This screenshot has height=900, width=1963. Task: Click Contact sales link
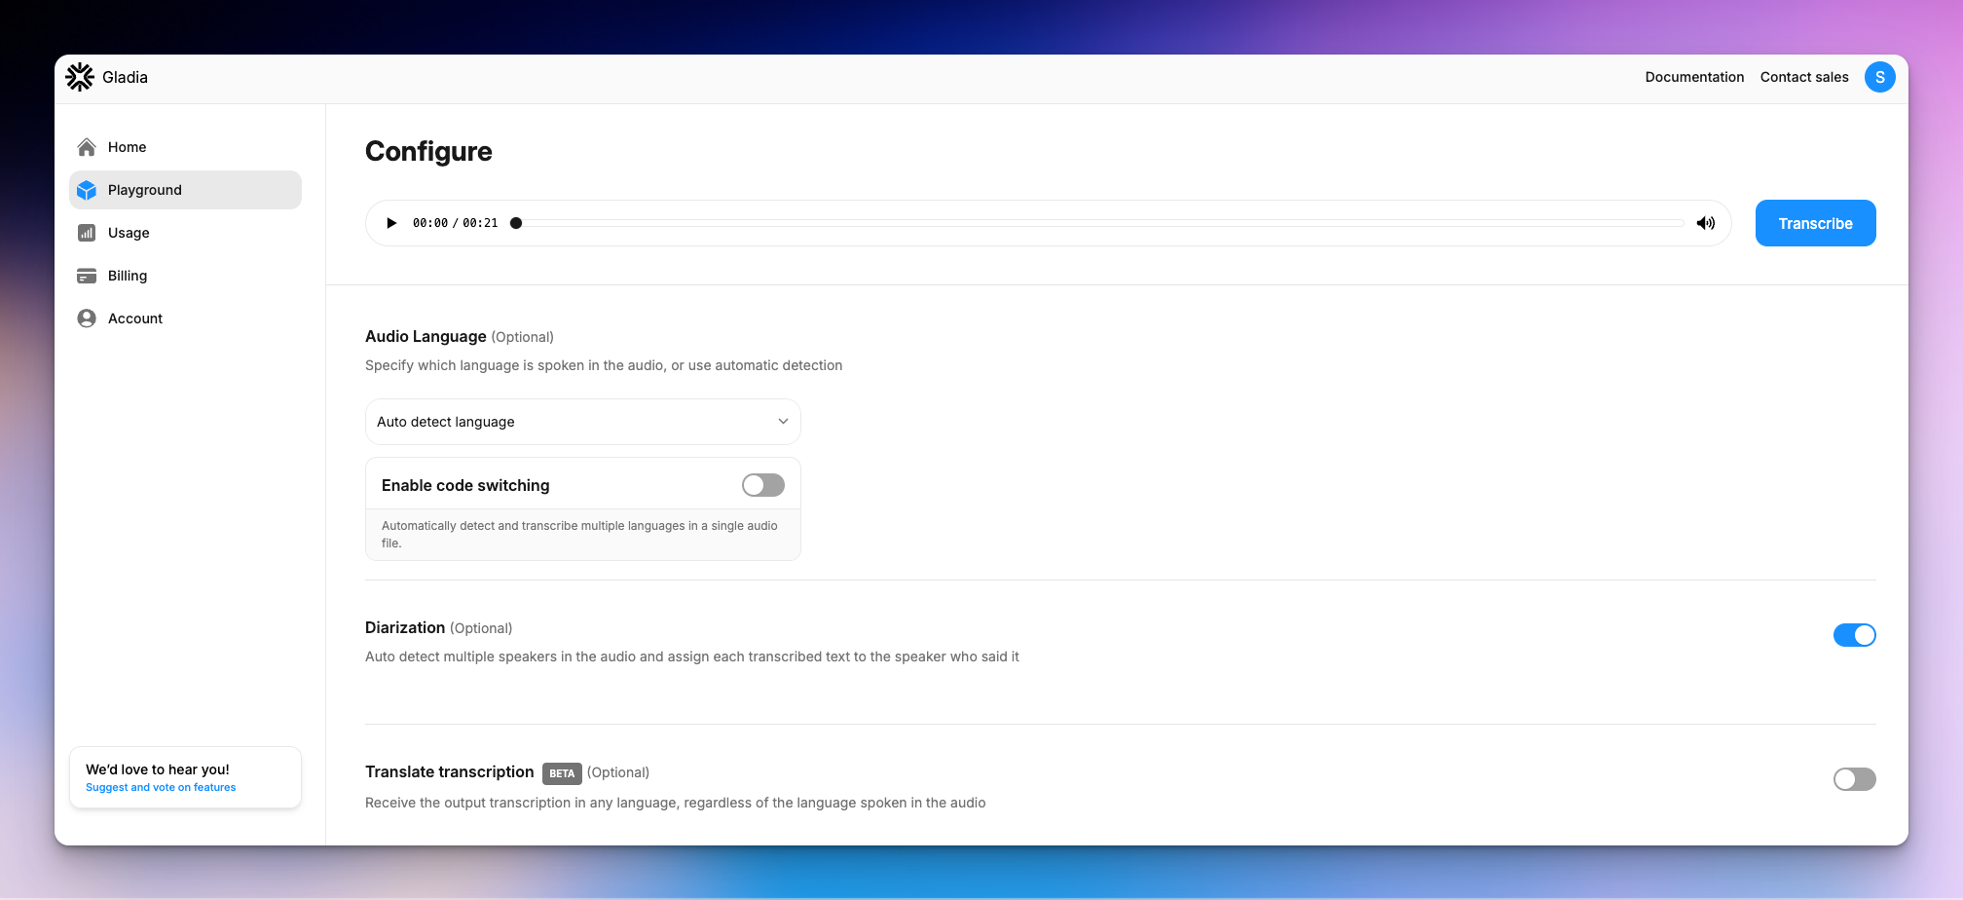1804,77
